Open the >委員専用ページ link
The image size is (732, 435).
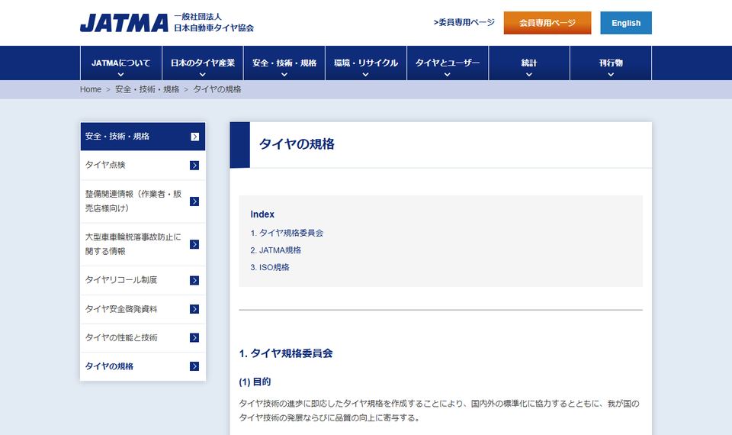(464, 22)
